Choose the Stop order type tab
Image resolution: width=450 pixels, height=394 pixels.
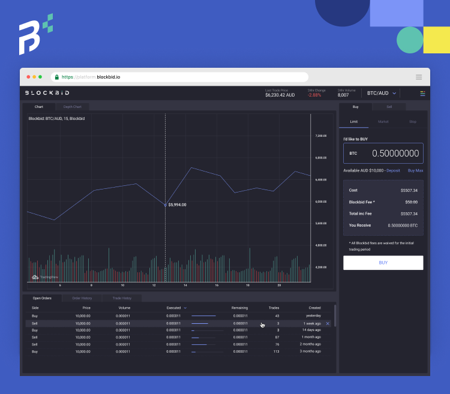413,122
